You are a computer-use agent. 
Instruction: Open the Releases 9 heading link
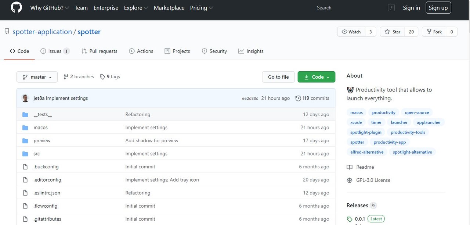point(362,206)
